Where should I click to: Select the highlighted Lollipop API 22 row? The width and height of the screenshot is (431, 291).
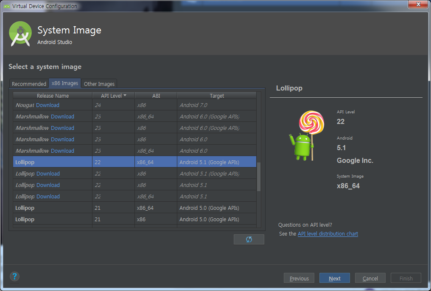tap(135, 162)
